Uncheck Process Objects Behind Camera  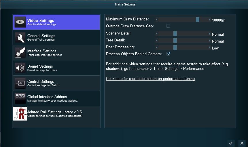[169, 54]
